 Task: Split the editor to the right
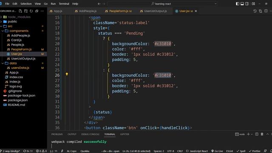click(266, 11)
